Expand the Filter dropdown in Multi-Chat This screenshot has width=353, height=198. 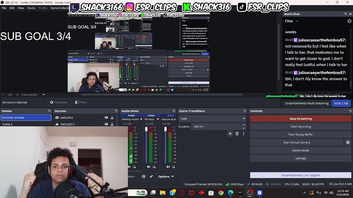coord(297,21)
